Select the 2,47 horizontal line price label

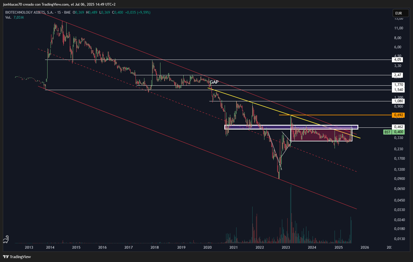398,75
